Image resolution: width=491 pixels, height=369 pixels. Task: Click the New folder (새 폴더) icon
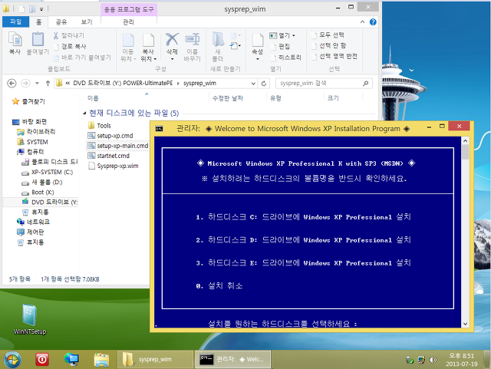click(218, 40)
